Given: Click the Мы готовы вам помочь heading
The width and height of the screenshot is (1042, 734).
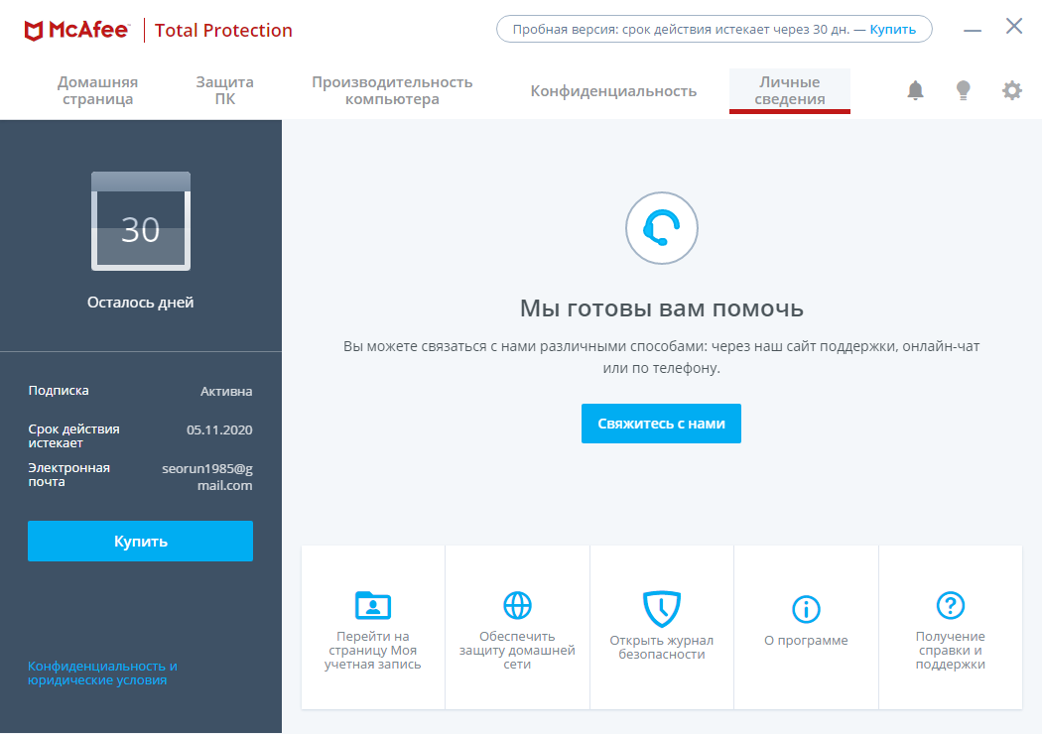Looking at the screenshot, I should tap(661, 308).
